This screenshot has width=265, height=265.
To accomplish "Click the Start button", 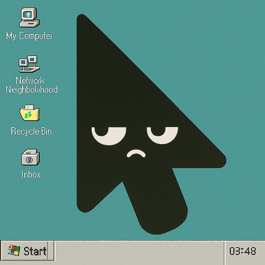I will 27,251.
